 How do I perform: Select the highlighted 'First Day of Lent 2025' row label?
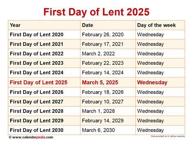click(x=39, y=82)
